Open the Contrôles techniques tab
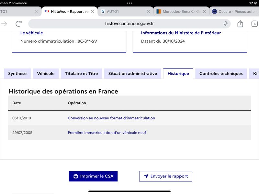Screen dimensions: 259x194 tap(221, 74)
